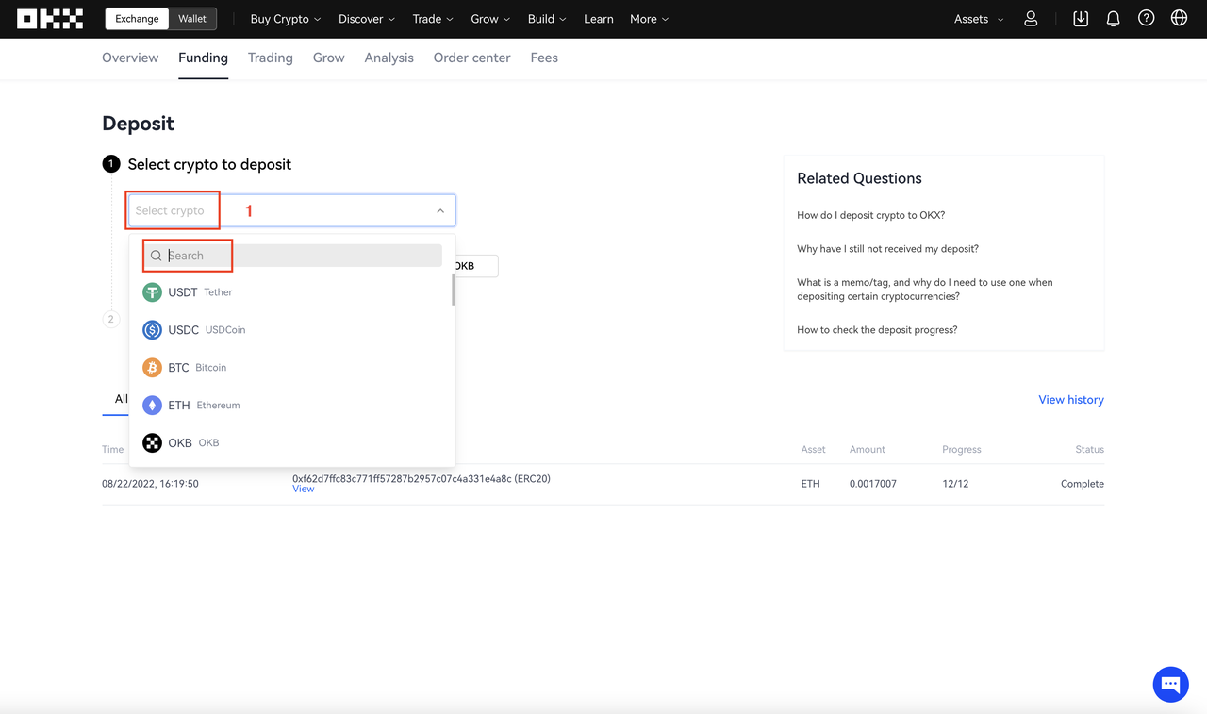Open View history link
Image resolution: width=1207 pixels, height=714 pixels.
click(1071, 400)
